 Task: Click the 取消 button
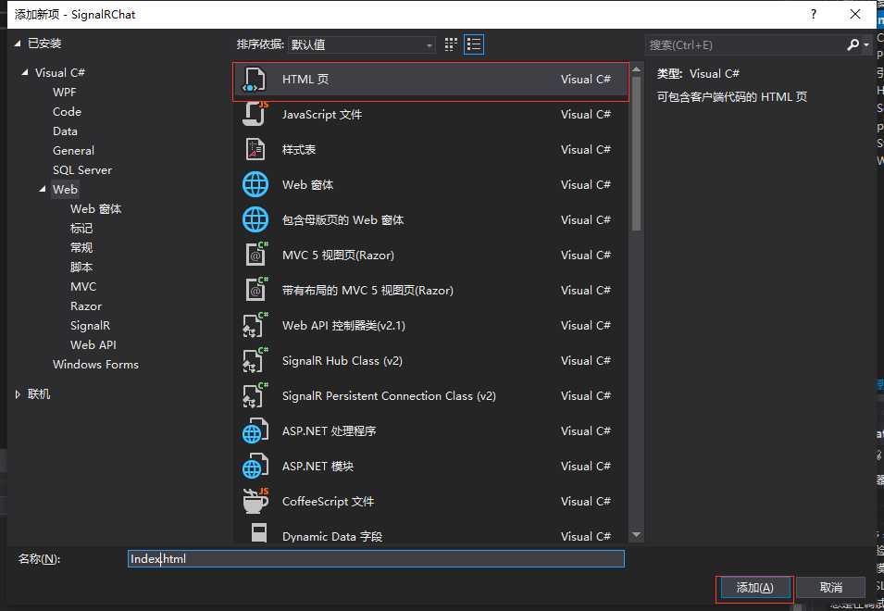(x=830, y=588)
